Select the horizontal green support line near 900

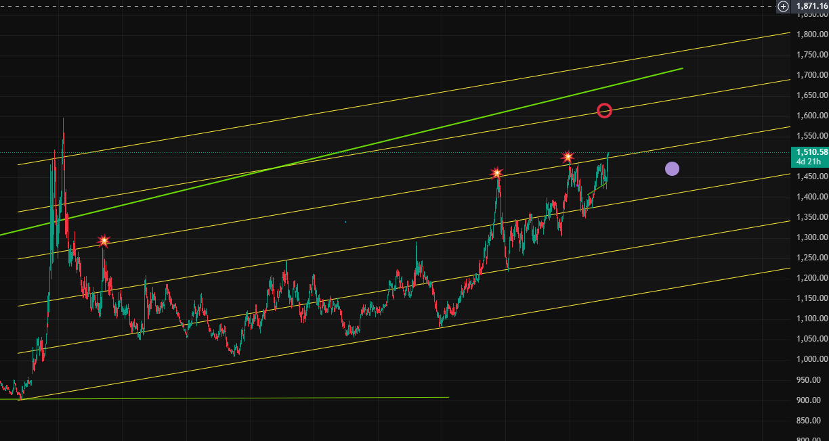[271, 398]
